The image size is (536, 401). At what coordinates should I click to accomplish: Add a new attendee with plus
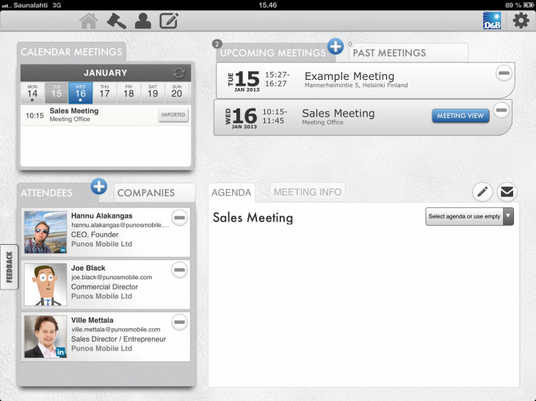click(x=99, y=186)
